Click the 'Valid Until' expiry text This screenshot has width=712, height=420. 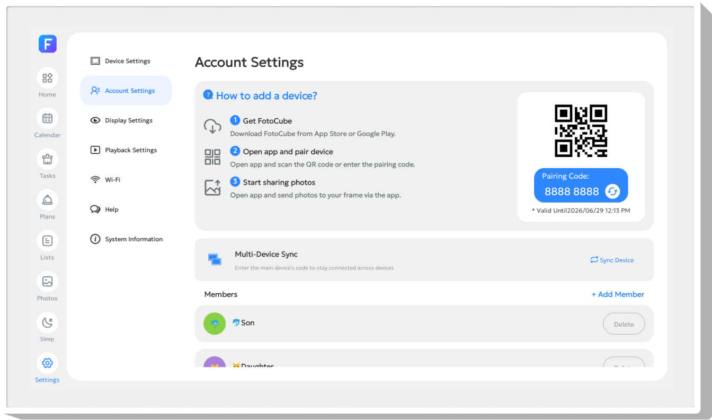point(581,211)
